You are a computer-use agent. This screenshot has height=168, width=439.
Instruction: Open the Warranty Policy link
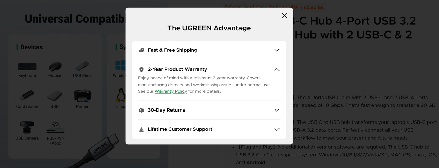171,91
